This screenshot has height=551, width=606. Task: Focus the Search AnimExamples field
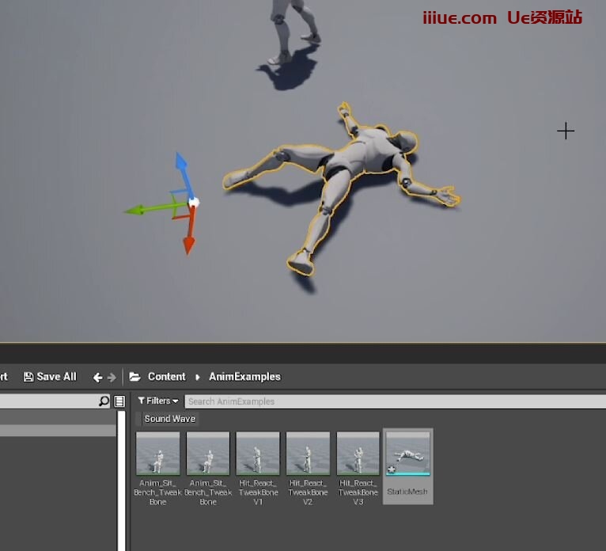[388, 401]
